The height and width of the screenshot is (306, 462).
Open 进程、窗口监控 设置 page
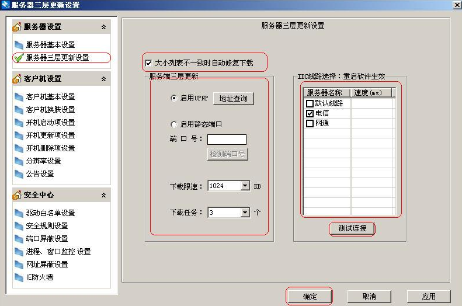pyautogui.click(x=58, y=252)
